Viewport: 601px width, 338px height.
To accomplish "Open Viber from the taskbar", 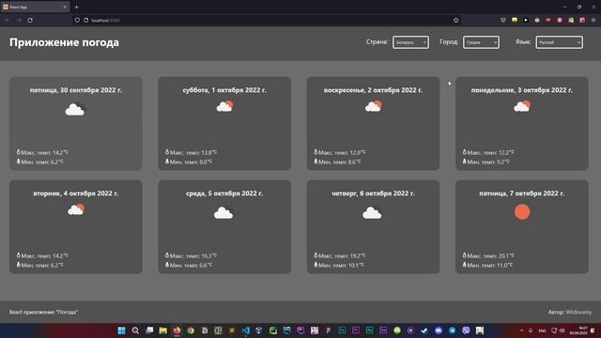I will 466,330.
